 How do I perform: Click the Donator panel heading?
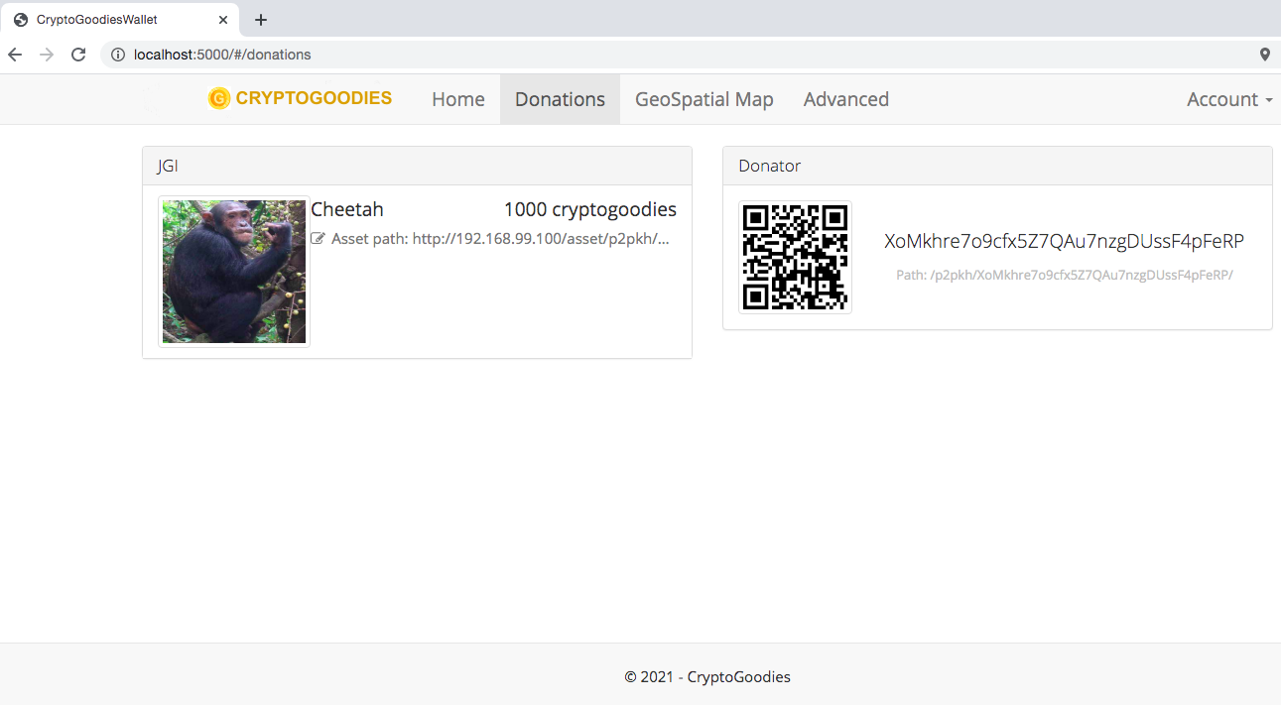click(x=997, y=166)
